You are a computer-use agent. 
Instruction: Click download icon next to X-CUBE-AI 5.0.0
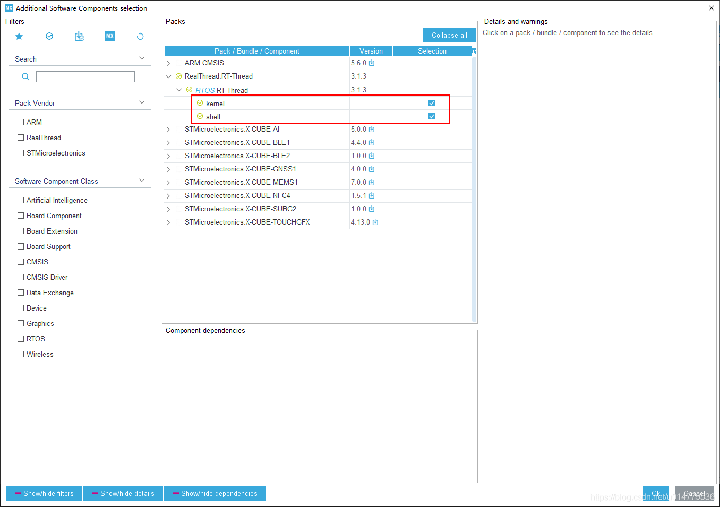point(372,129)
